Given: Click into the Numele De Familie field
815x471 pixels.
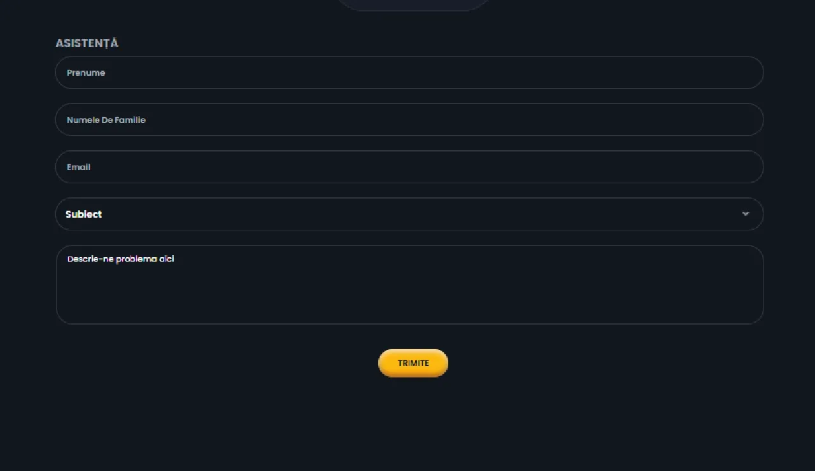Looking at the screenshot, I should [409, 120].
